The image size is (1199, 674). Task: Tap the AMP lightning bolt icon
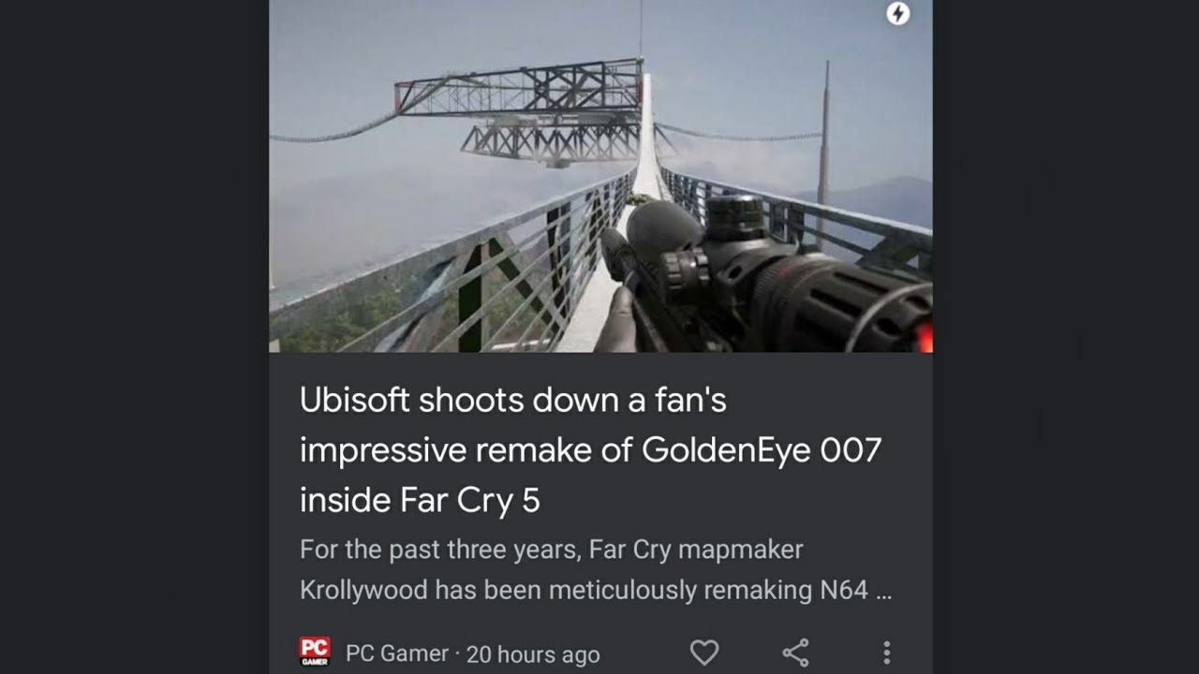(897, 13)
